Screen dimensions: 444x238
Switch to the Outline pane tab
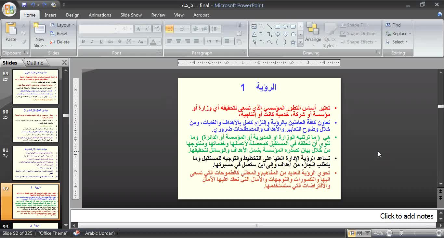click(x=35, y=63)
